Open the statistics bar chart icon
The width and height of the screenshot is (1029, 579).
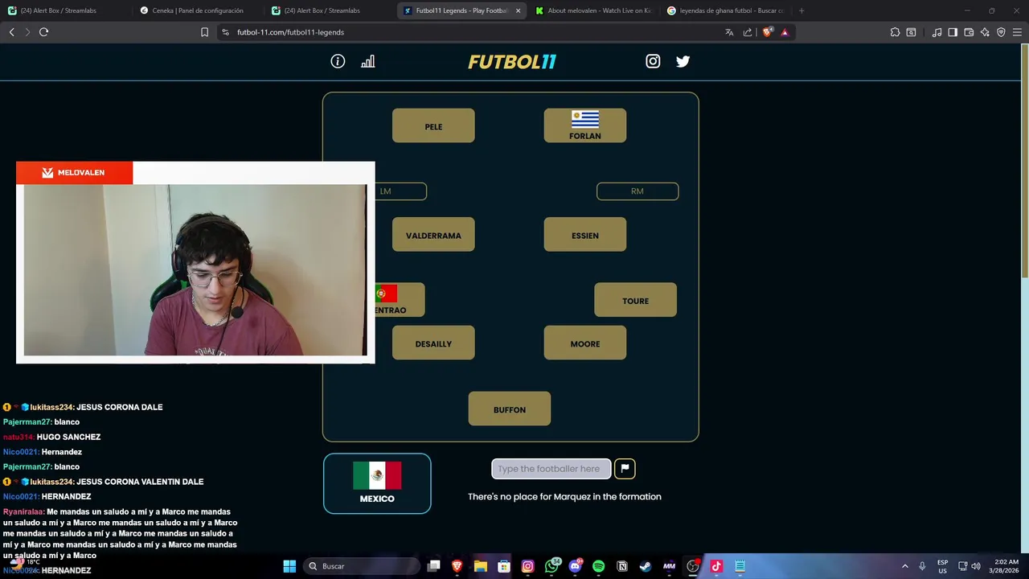[367, 61]
